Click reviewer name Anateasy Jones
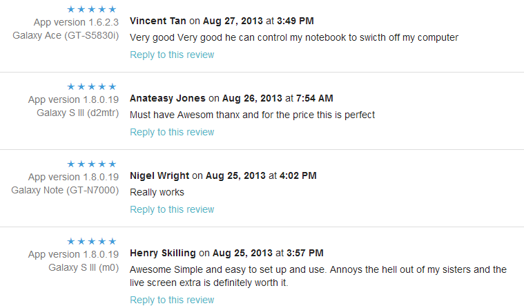 [168, 98]
